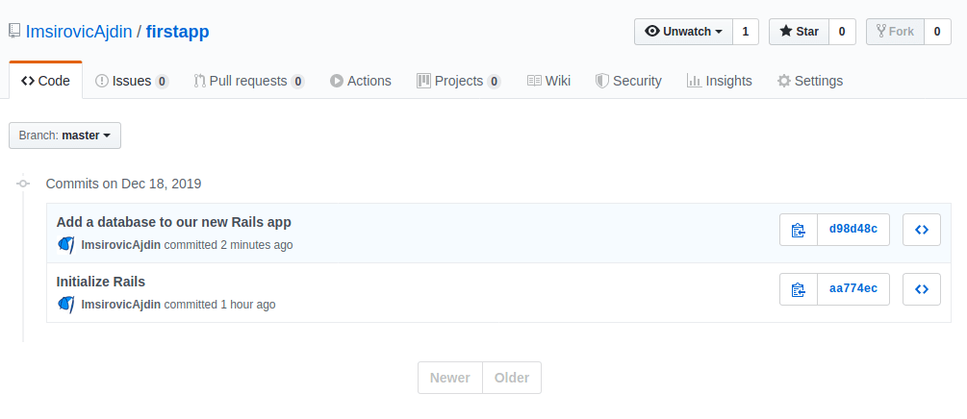Switch to the Code tab

point(45,81)
